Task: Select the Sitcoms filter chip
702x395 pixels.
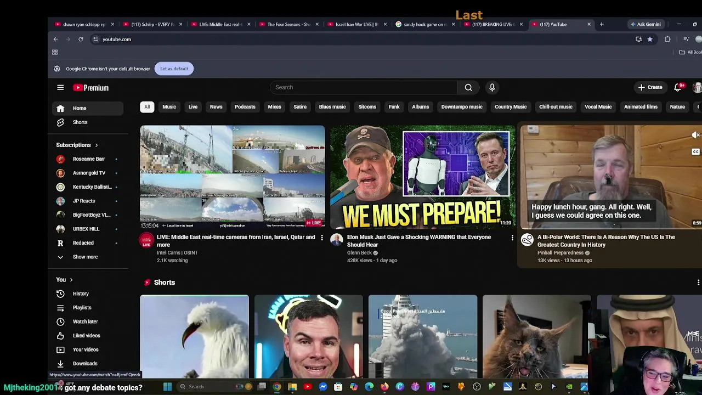Action: tap(367, 107)
